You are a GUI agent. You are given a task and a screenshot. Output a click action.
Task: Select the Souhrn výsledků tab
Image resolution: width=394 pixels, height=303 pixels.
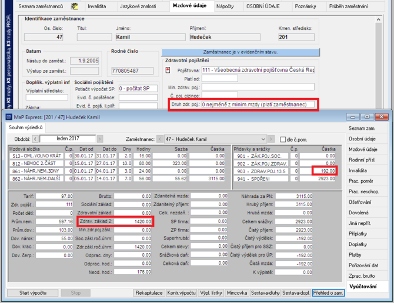pos(26,127)
